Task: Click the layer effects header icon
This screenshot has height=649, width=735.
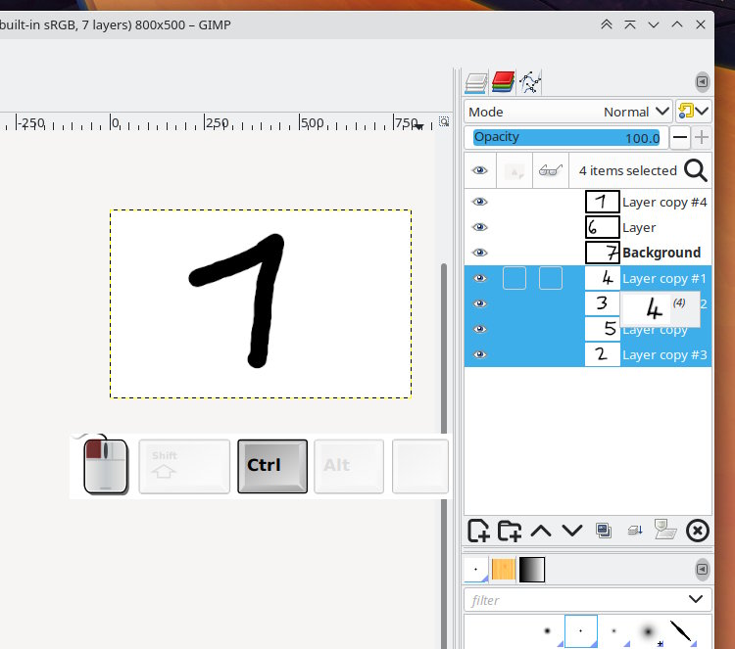Action: tap(514, 171)
